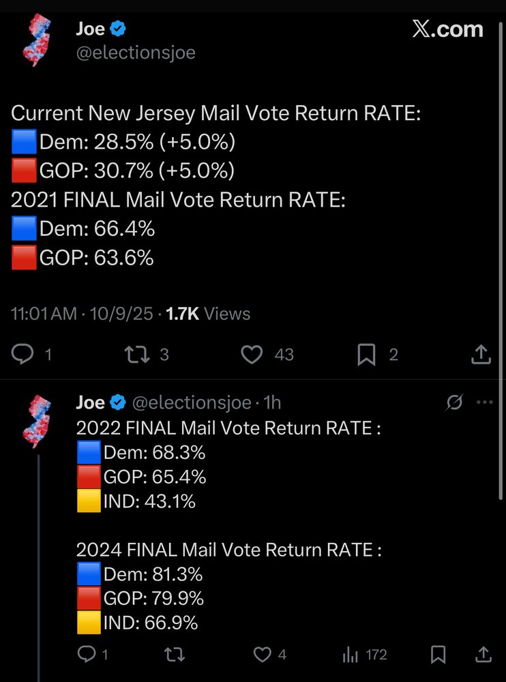Bookmark the reply tweet at the bottom
Screen dimensions: 506x682
[438, 655]
